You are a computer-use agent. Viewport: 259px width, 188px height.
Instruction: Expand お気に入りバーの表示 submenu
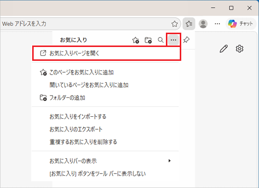pos(105,161)
